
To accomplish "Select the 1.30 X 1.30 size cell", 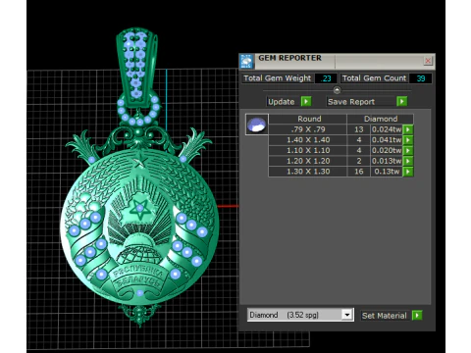I will [x=308, y=172].
